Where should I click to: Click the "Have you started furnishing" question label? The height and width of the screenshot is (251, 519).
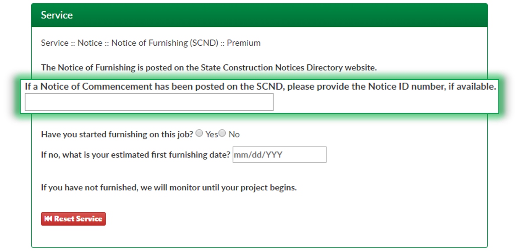[x=117, y=135]
